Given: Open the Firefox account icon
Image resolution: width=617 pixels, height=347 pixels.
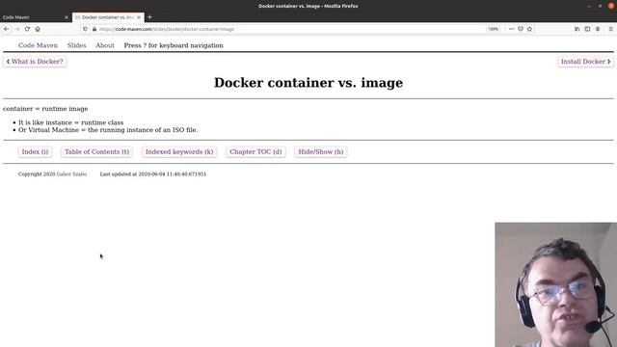Looking at the screenshot, I should [598, 29].
